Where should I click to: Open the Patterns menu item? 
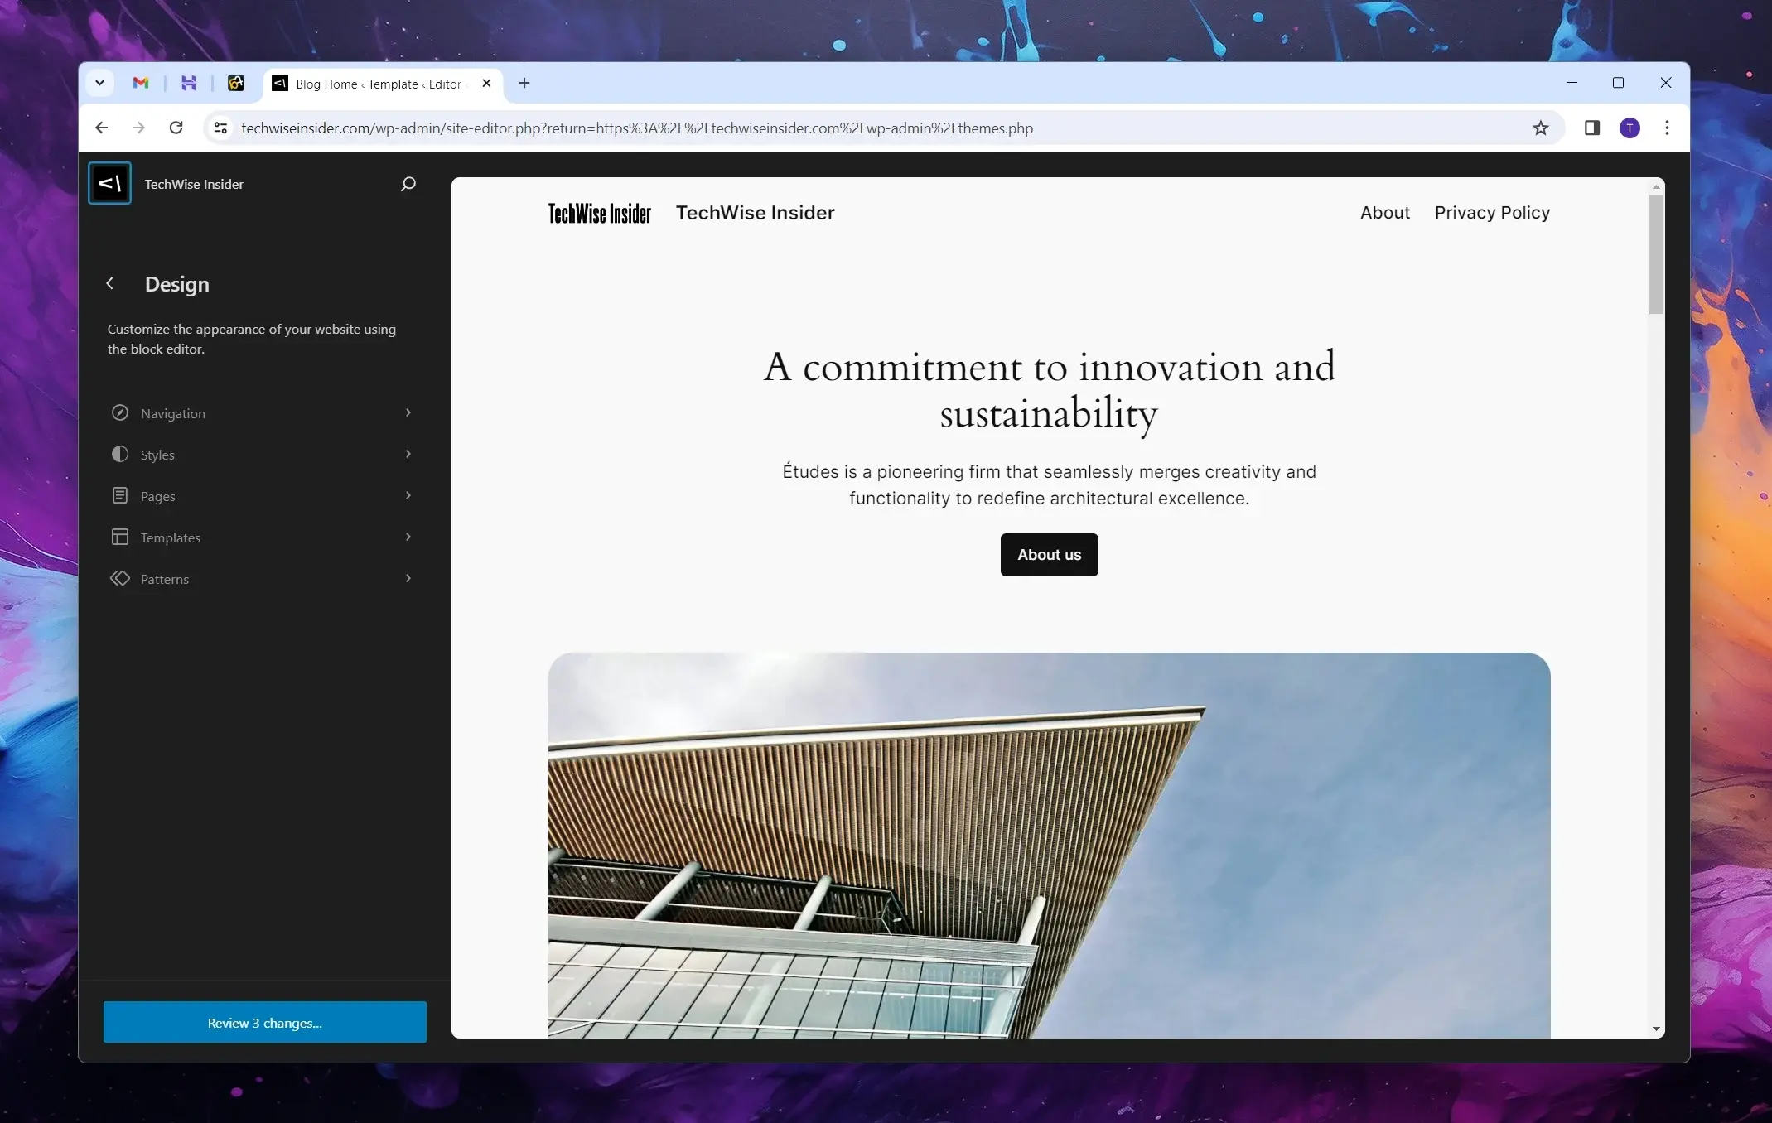(x=264, y=578)
